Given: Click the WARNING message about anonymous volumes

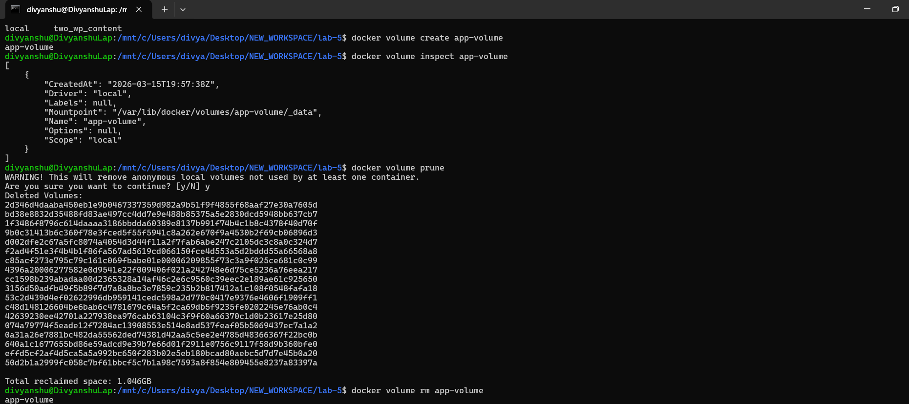Looking at the screenshot, I should click(x=212, y=177).
